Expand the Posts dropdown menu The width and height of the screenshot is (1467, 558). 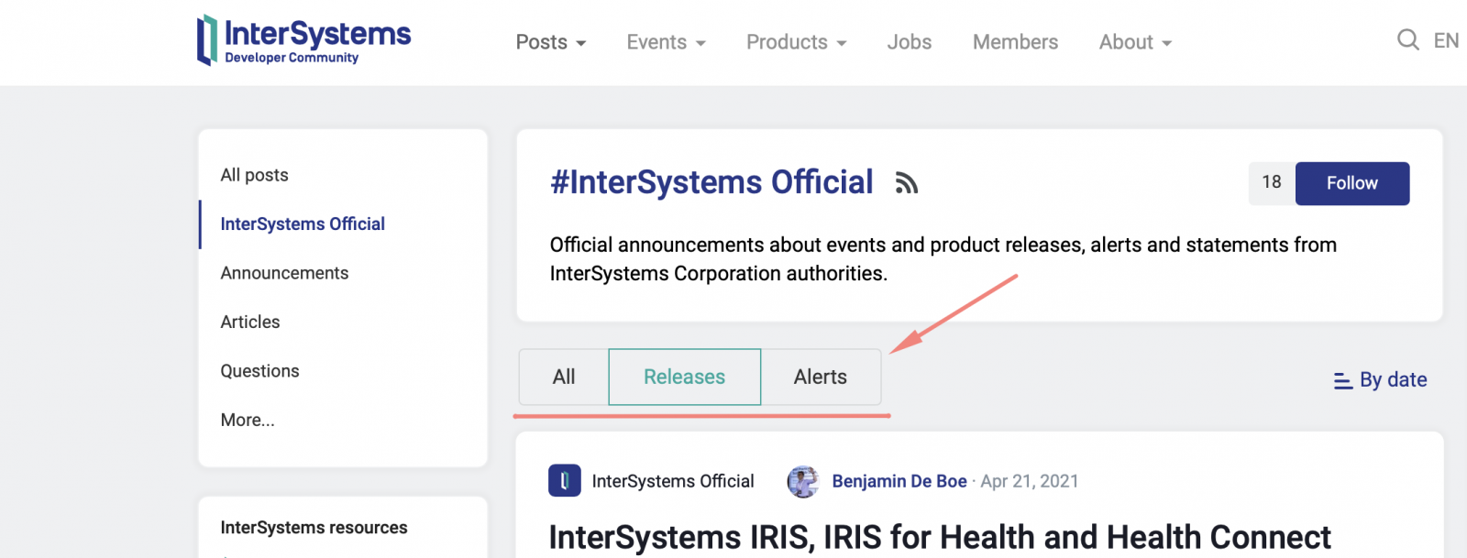tap(550, 42)
